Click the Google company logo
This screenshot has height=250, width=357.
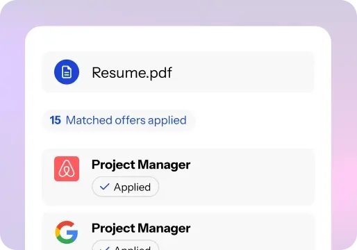click(x=67, y=232)
